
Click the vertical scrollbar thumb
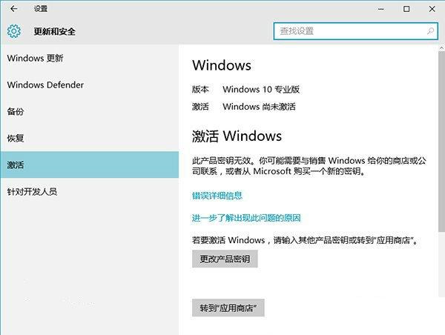442,142
